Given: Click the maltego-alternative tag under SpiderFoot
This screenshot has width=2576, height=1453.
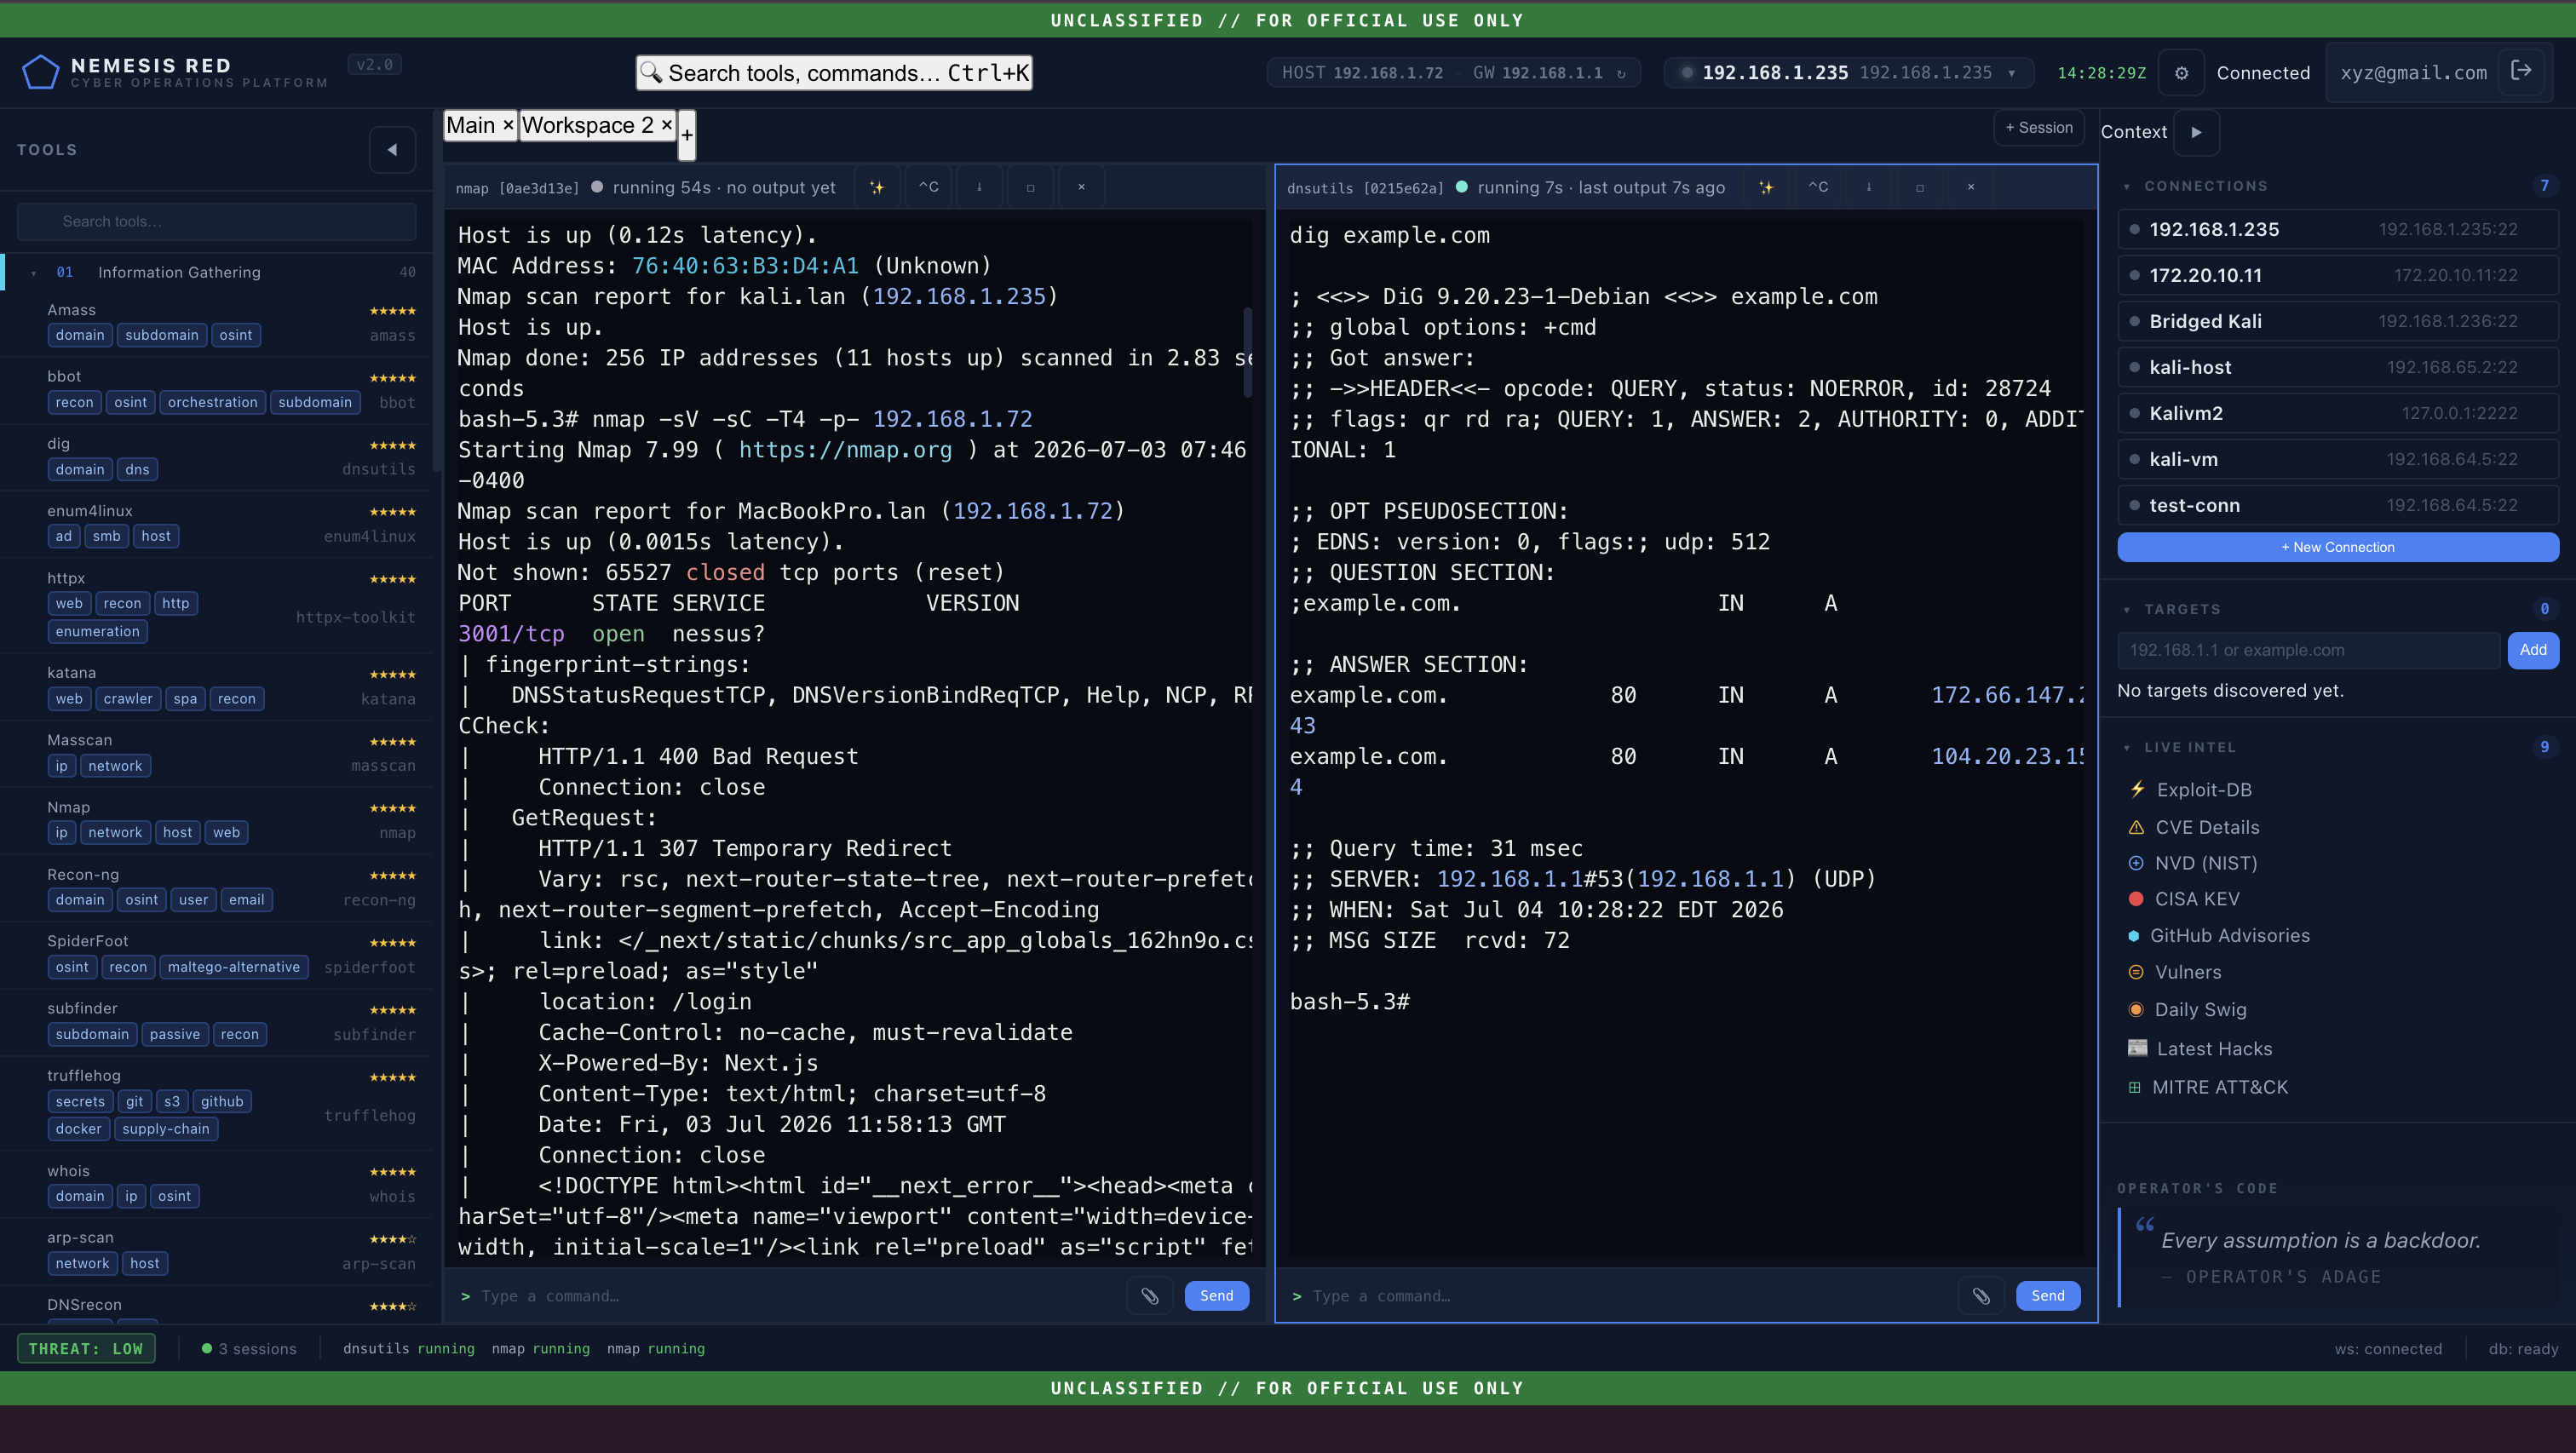Looking at the screenshot, I should pos(233,968).
